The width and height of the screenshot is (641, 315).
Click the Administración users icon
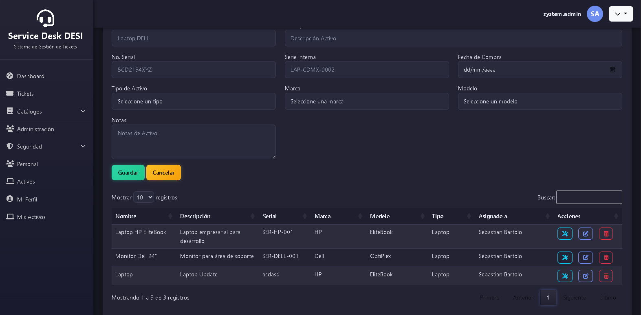[10, 129]
